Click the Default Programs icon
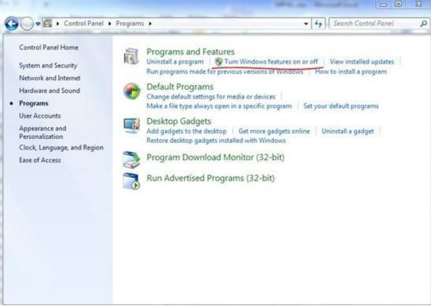Screen dimensions: 431x306 132,92
